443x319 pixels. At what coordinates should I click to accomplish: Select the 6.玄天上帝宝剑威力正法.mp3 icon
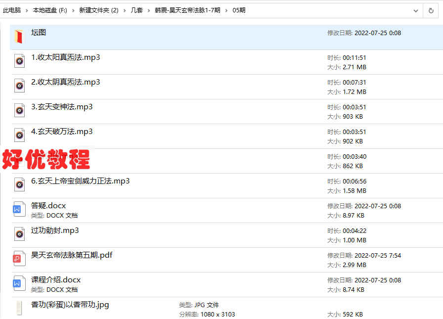(19, 185)
